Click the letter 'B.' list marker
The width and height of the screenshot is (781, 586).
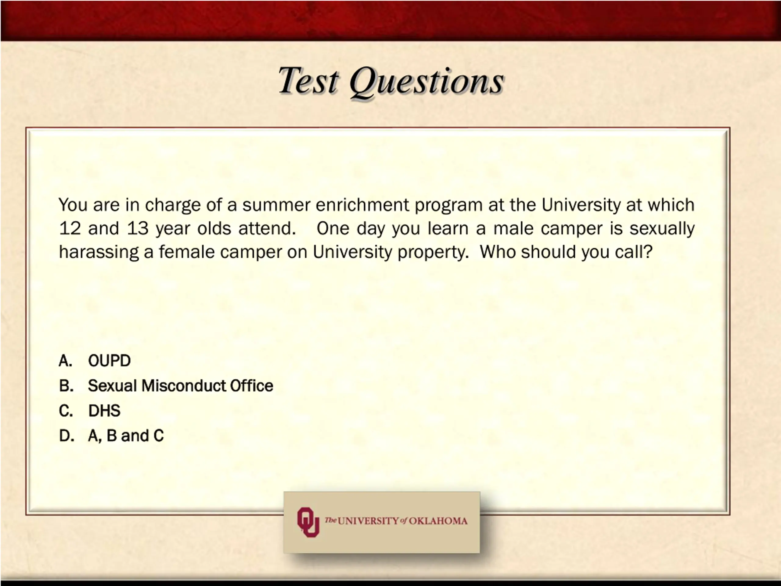67,386
